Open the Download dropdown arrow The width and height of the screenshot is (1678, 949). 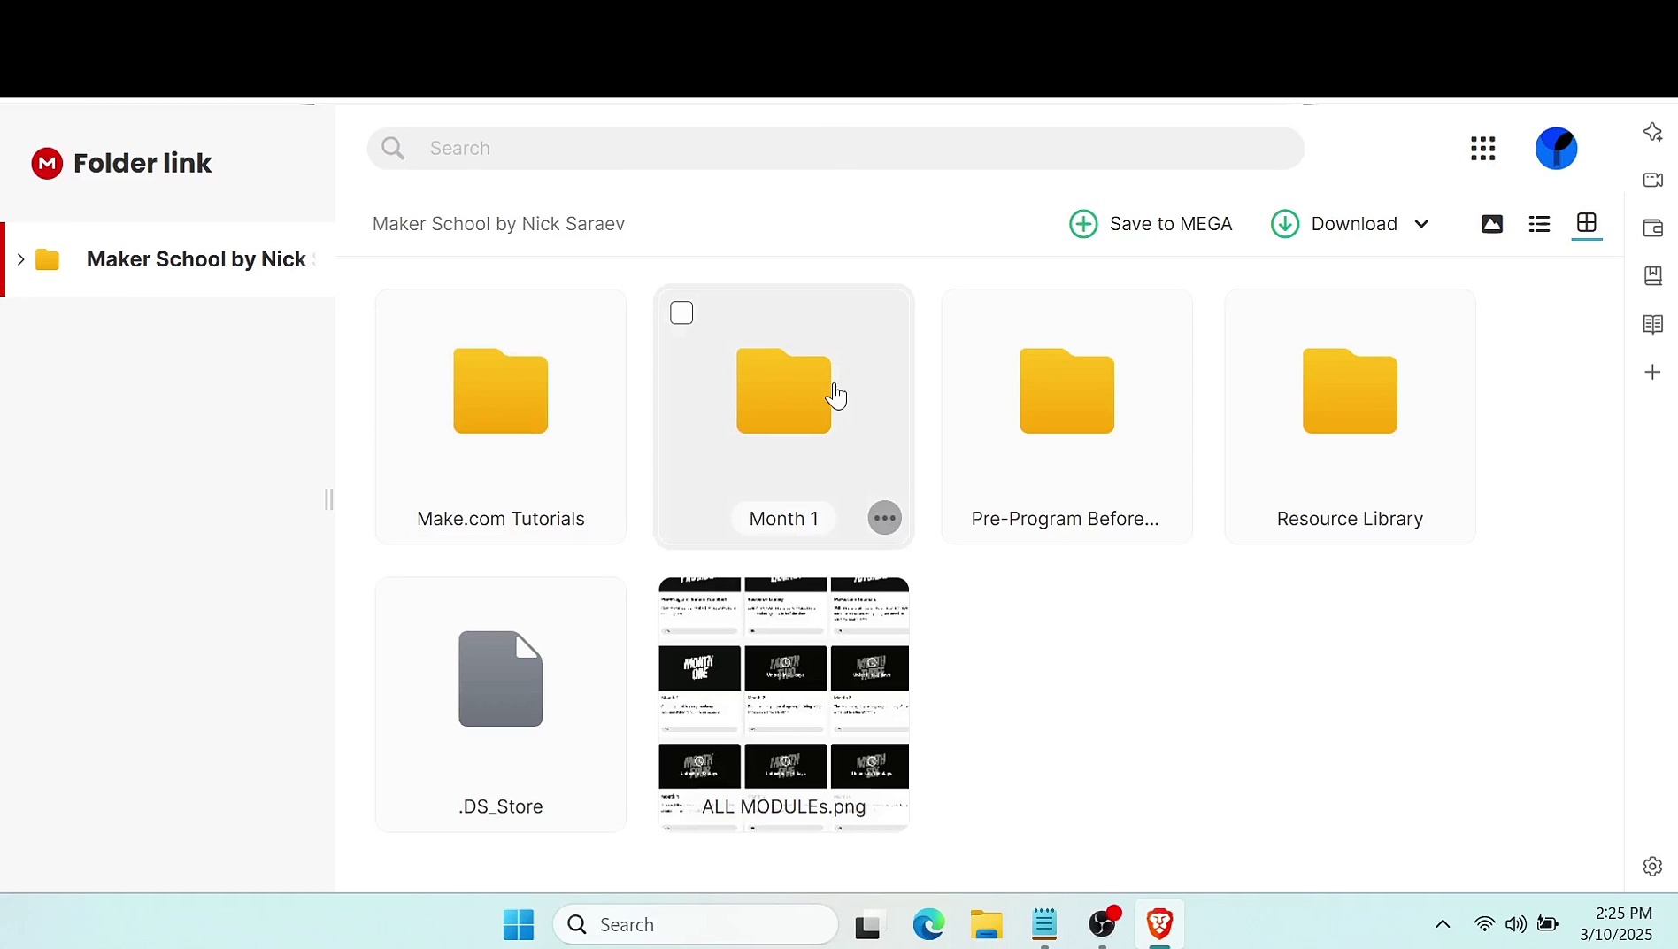1421,224
